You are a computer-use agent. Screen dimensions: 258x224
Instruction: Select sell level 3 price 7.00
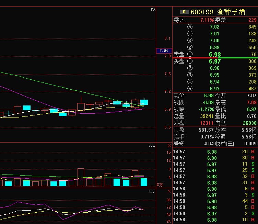point(215,41)
